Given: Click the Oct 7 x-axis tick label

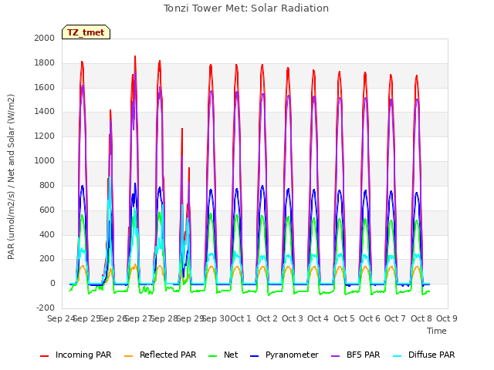Looking at the screenshot, I should click(395, 318).
